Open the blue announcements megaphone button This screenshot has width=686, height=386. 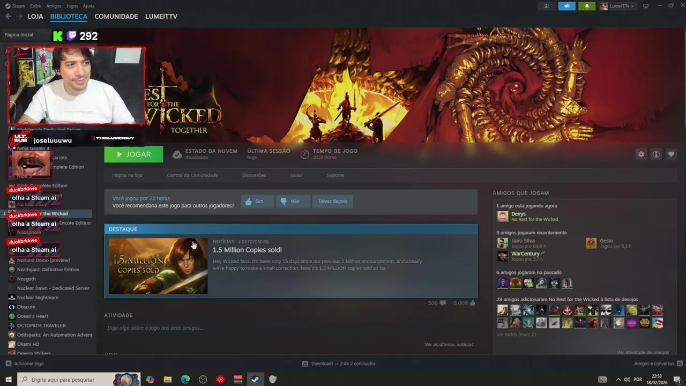pos(566,6)
